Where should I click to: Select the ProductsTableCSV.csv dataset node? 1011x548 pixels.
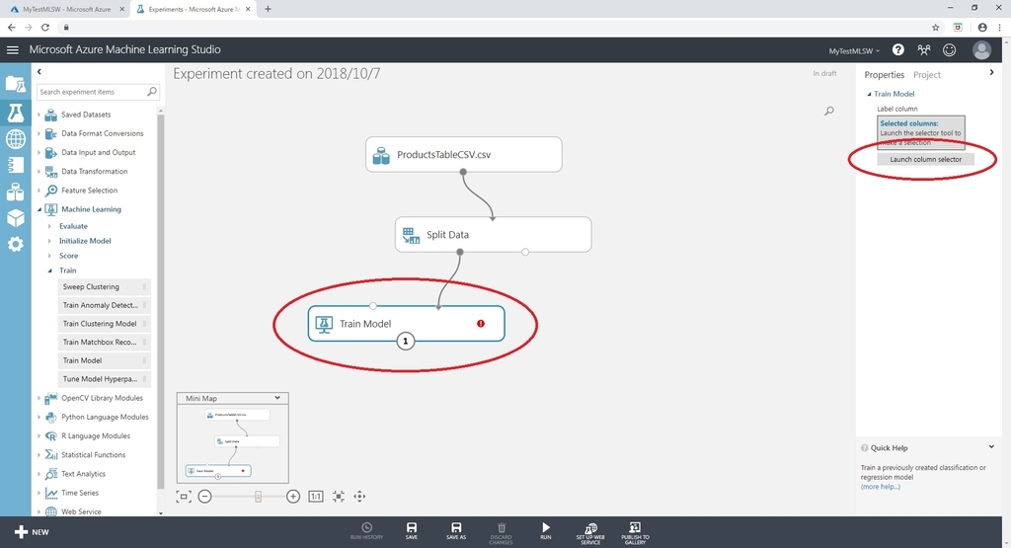coord(464,154)
